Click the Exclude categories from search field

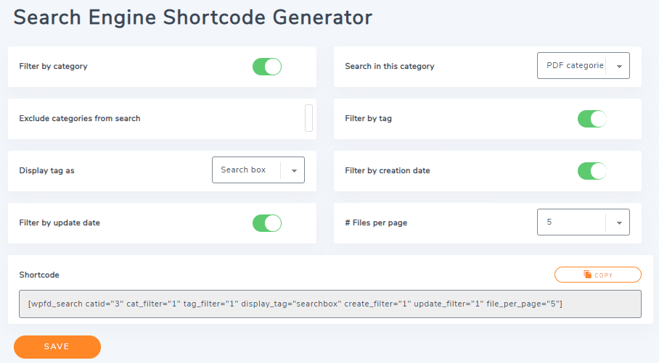tap(308, 118)
